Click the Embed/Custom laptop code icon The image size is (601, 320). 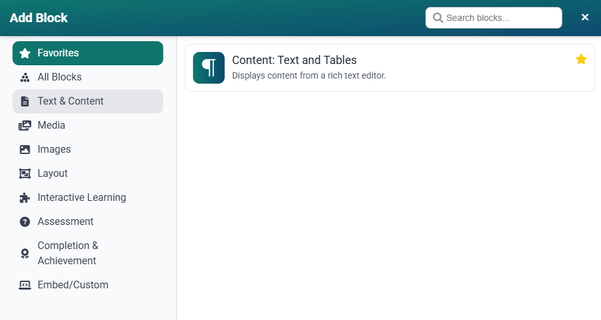click(25, 285)
